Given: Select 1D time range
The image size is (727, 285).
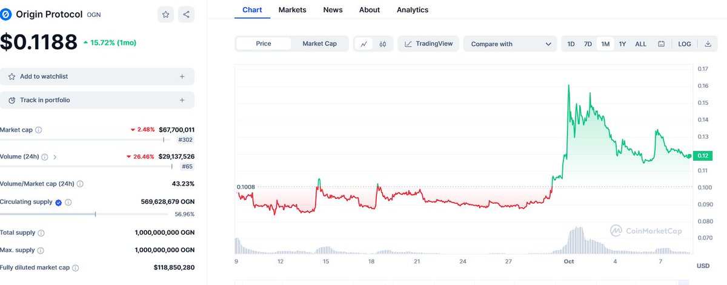Looking at the screenshot, I should pos(571,44).
